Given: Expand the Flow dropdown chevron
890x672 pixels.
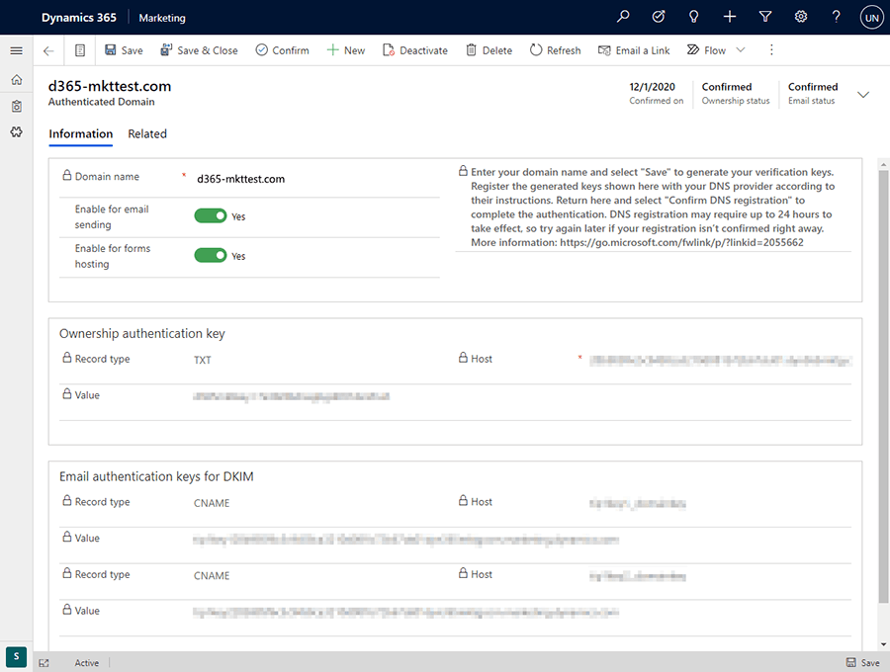Looking at the screenshot, I should point(740,49).
